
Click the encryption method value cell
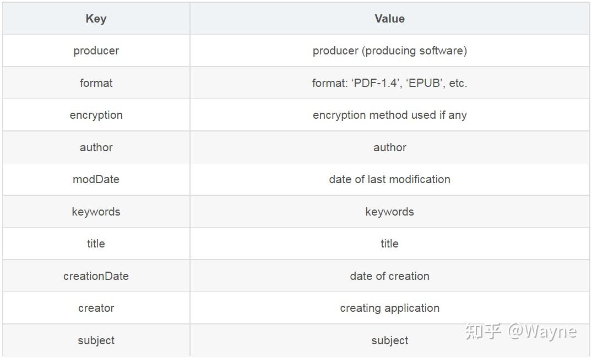pos(389,115)
